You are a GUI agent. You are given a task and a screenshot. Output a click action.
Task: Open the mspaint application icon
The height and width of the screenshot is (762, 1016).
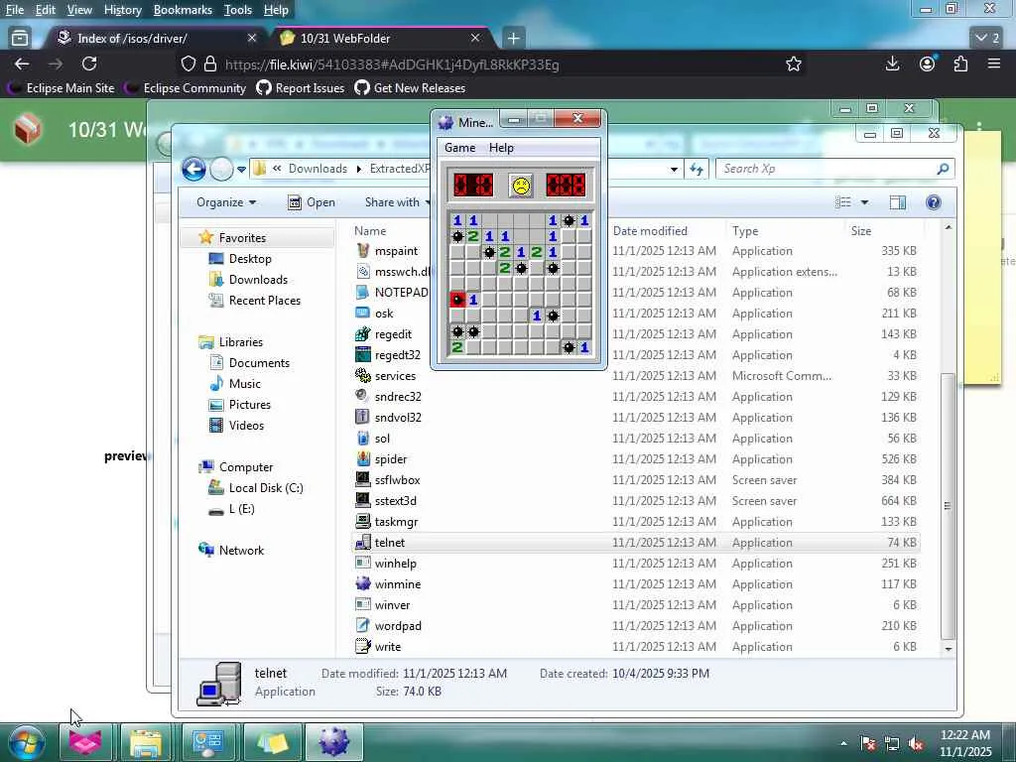[x=363, y=250]
